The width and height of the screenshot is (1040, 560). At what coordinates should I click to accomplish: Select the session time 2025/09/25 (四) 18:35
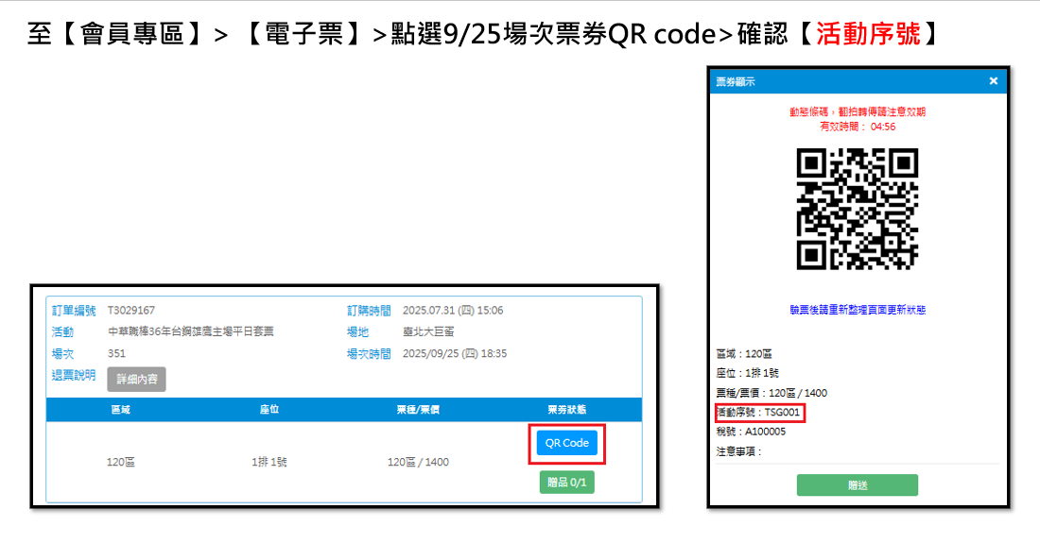pos(455,353)
